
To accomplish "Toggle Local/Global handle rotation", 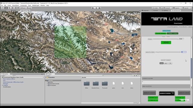I will pos(29,8).
